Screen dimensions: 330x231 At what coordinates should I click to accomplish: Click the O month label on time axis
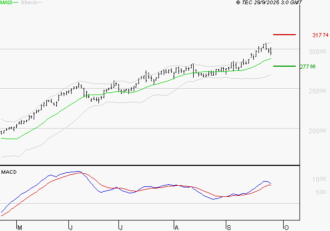click(286, 228)
